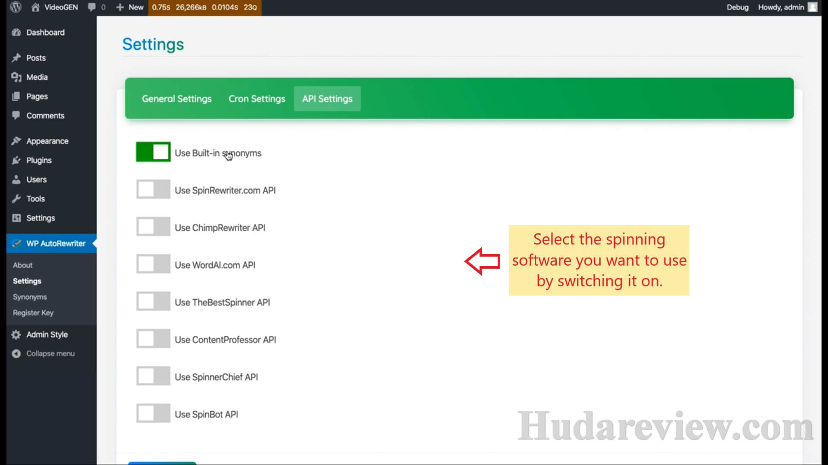Image resolution: width=828 pixels, height=465 pixels.
Task: Click the WordPress logo icon
Action: click(x=16, y=7)
